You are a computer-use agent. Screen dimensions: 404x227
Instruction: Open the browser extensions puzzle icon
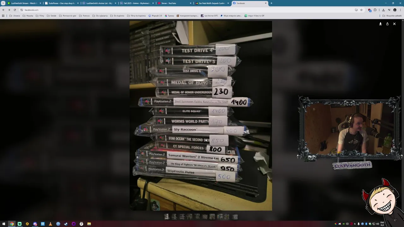click(x=375, y=10)
